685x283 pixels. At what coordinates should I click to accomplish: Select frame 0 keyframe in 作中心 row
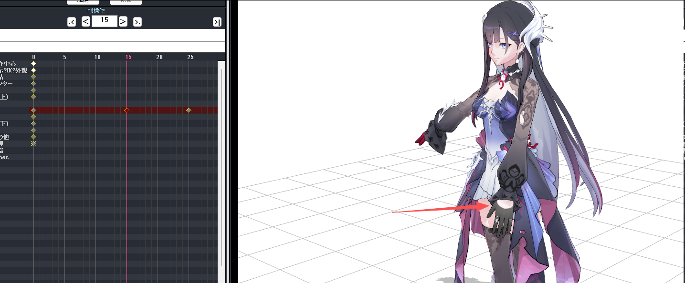(33, 63)
